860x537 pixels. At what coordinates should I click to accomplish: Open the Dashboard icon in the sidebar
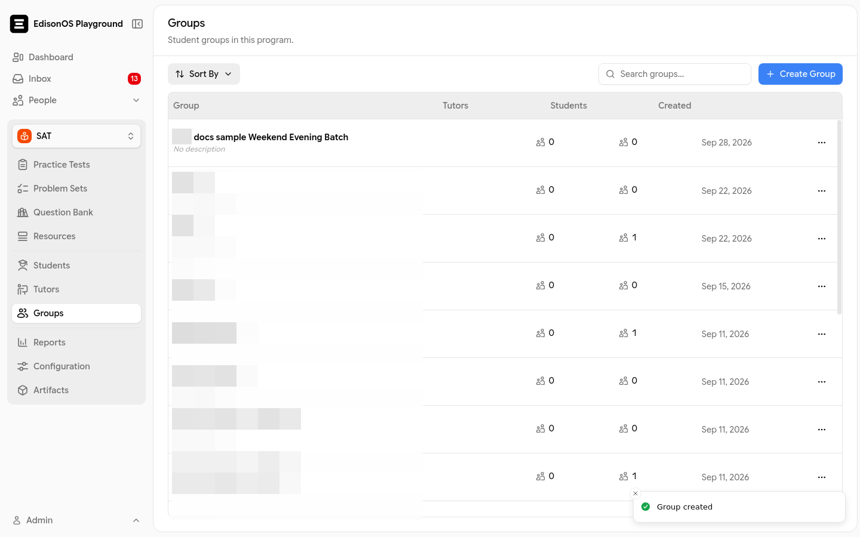click(x=18, y=57)
